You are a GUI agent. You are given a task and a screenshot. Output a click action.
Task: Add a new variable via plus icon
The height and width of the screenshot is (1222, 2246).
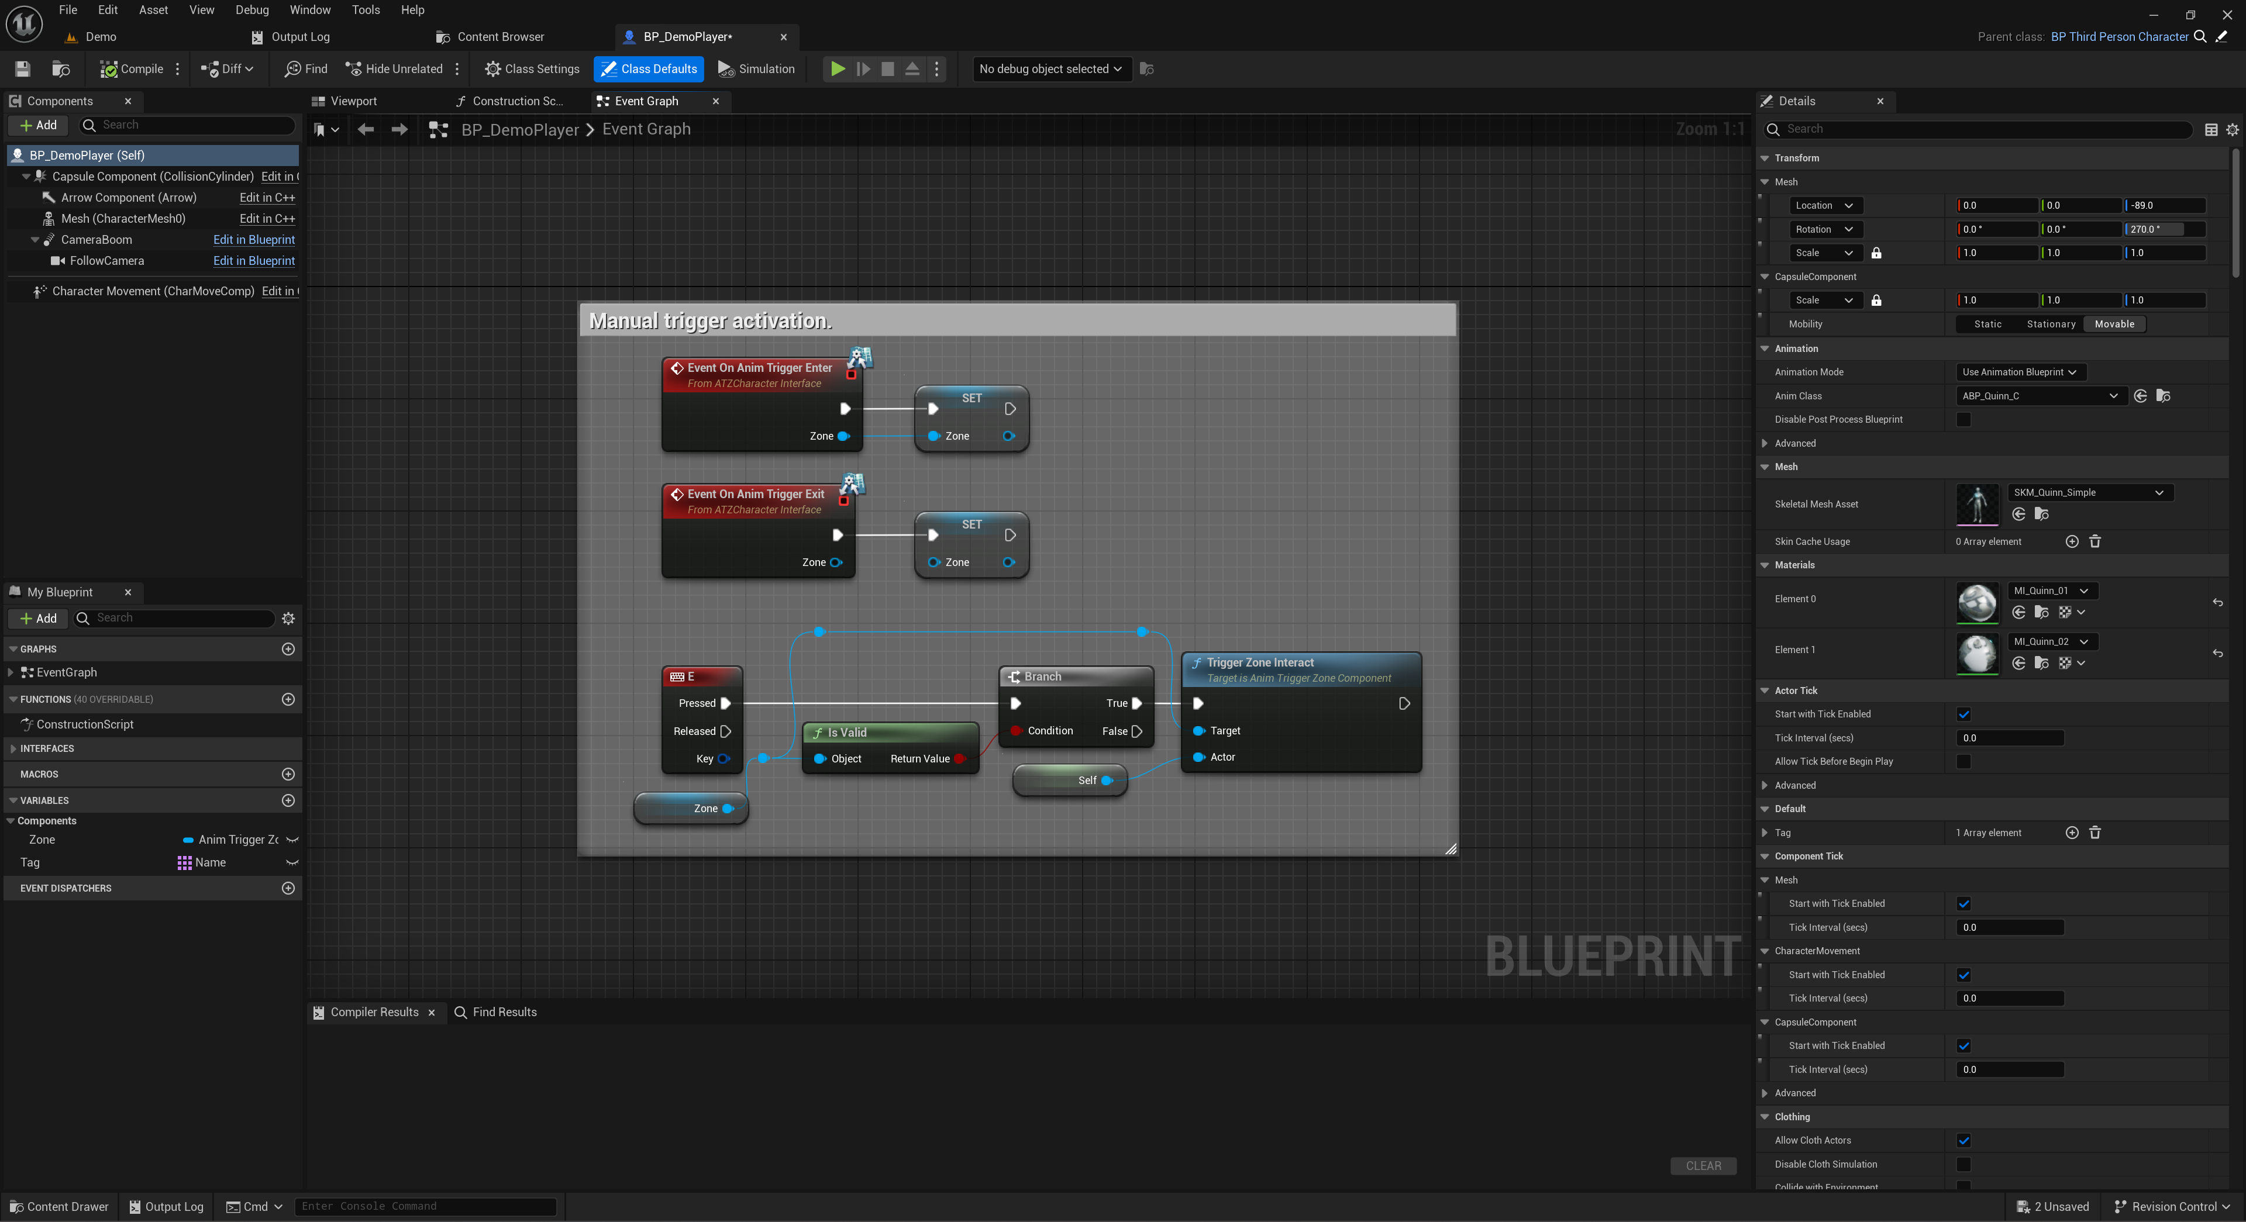click(288, 800)
